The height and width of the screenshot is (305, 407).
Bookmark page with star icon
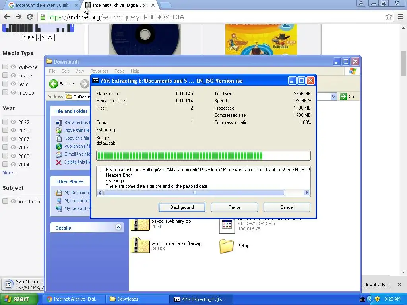(x=389, y=17)
